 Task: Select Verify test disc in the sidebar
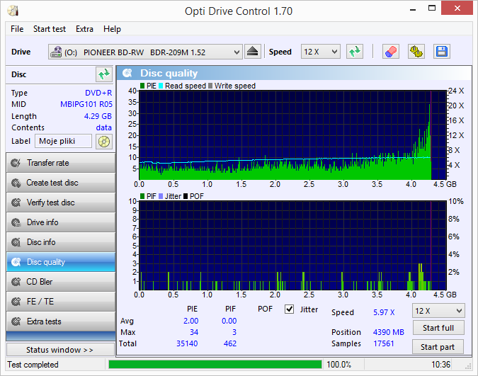[61, 203]
